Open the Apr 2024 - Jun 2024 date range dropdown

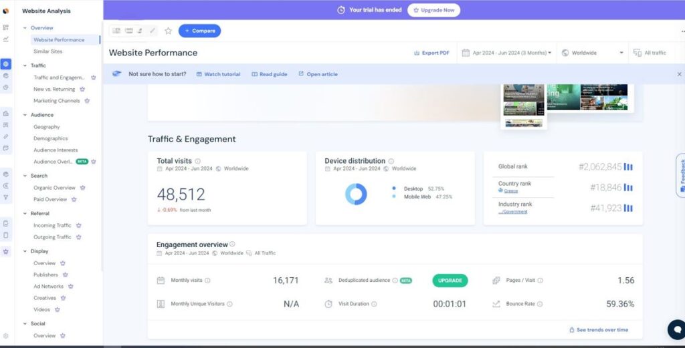(507, 53)
